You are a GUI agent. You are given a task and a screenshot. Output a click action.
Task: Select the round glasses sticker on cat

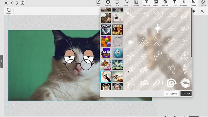[x=79, y=65]
